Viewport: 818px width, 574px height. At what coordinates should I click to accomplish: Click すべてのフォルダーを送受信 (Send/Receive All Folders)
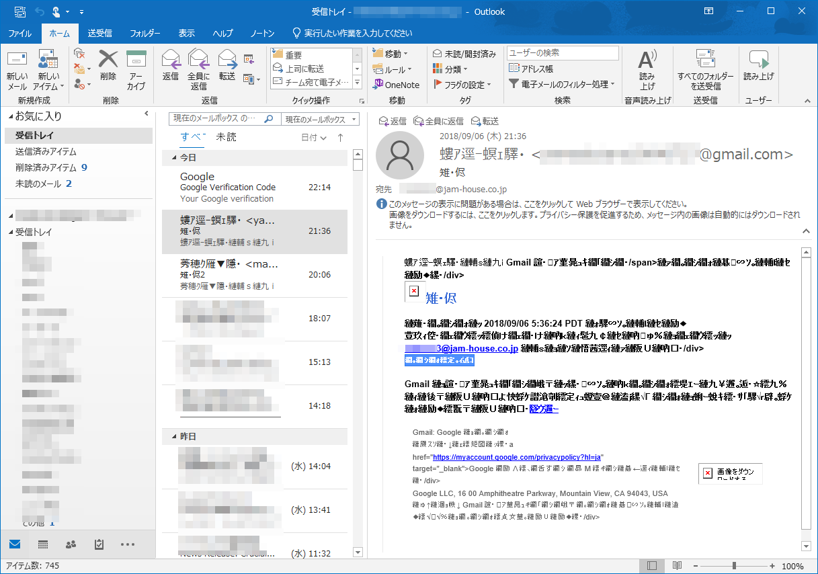click(x=705, y=70)
